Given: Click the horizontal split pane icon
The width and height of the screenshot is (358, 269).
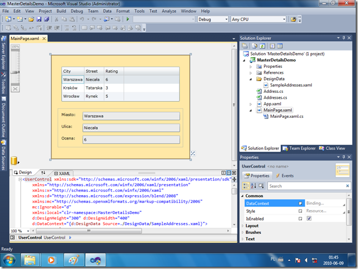Looking at the screenshot, I should [229, 173].
